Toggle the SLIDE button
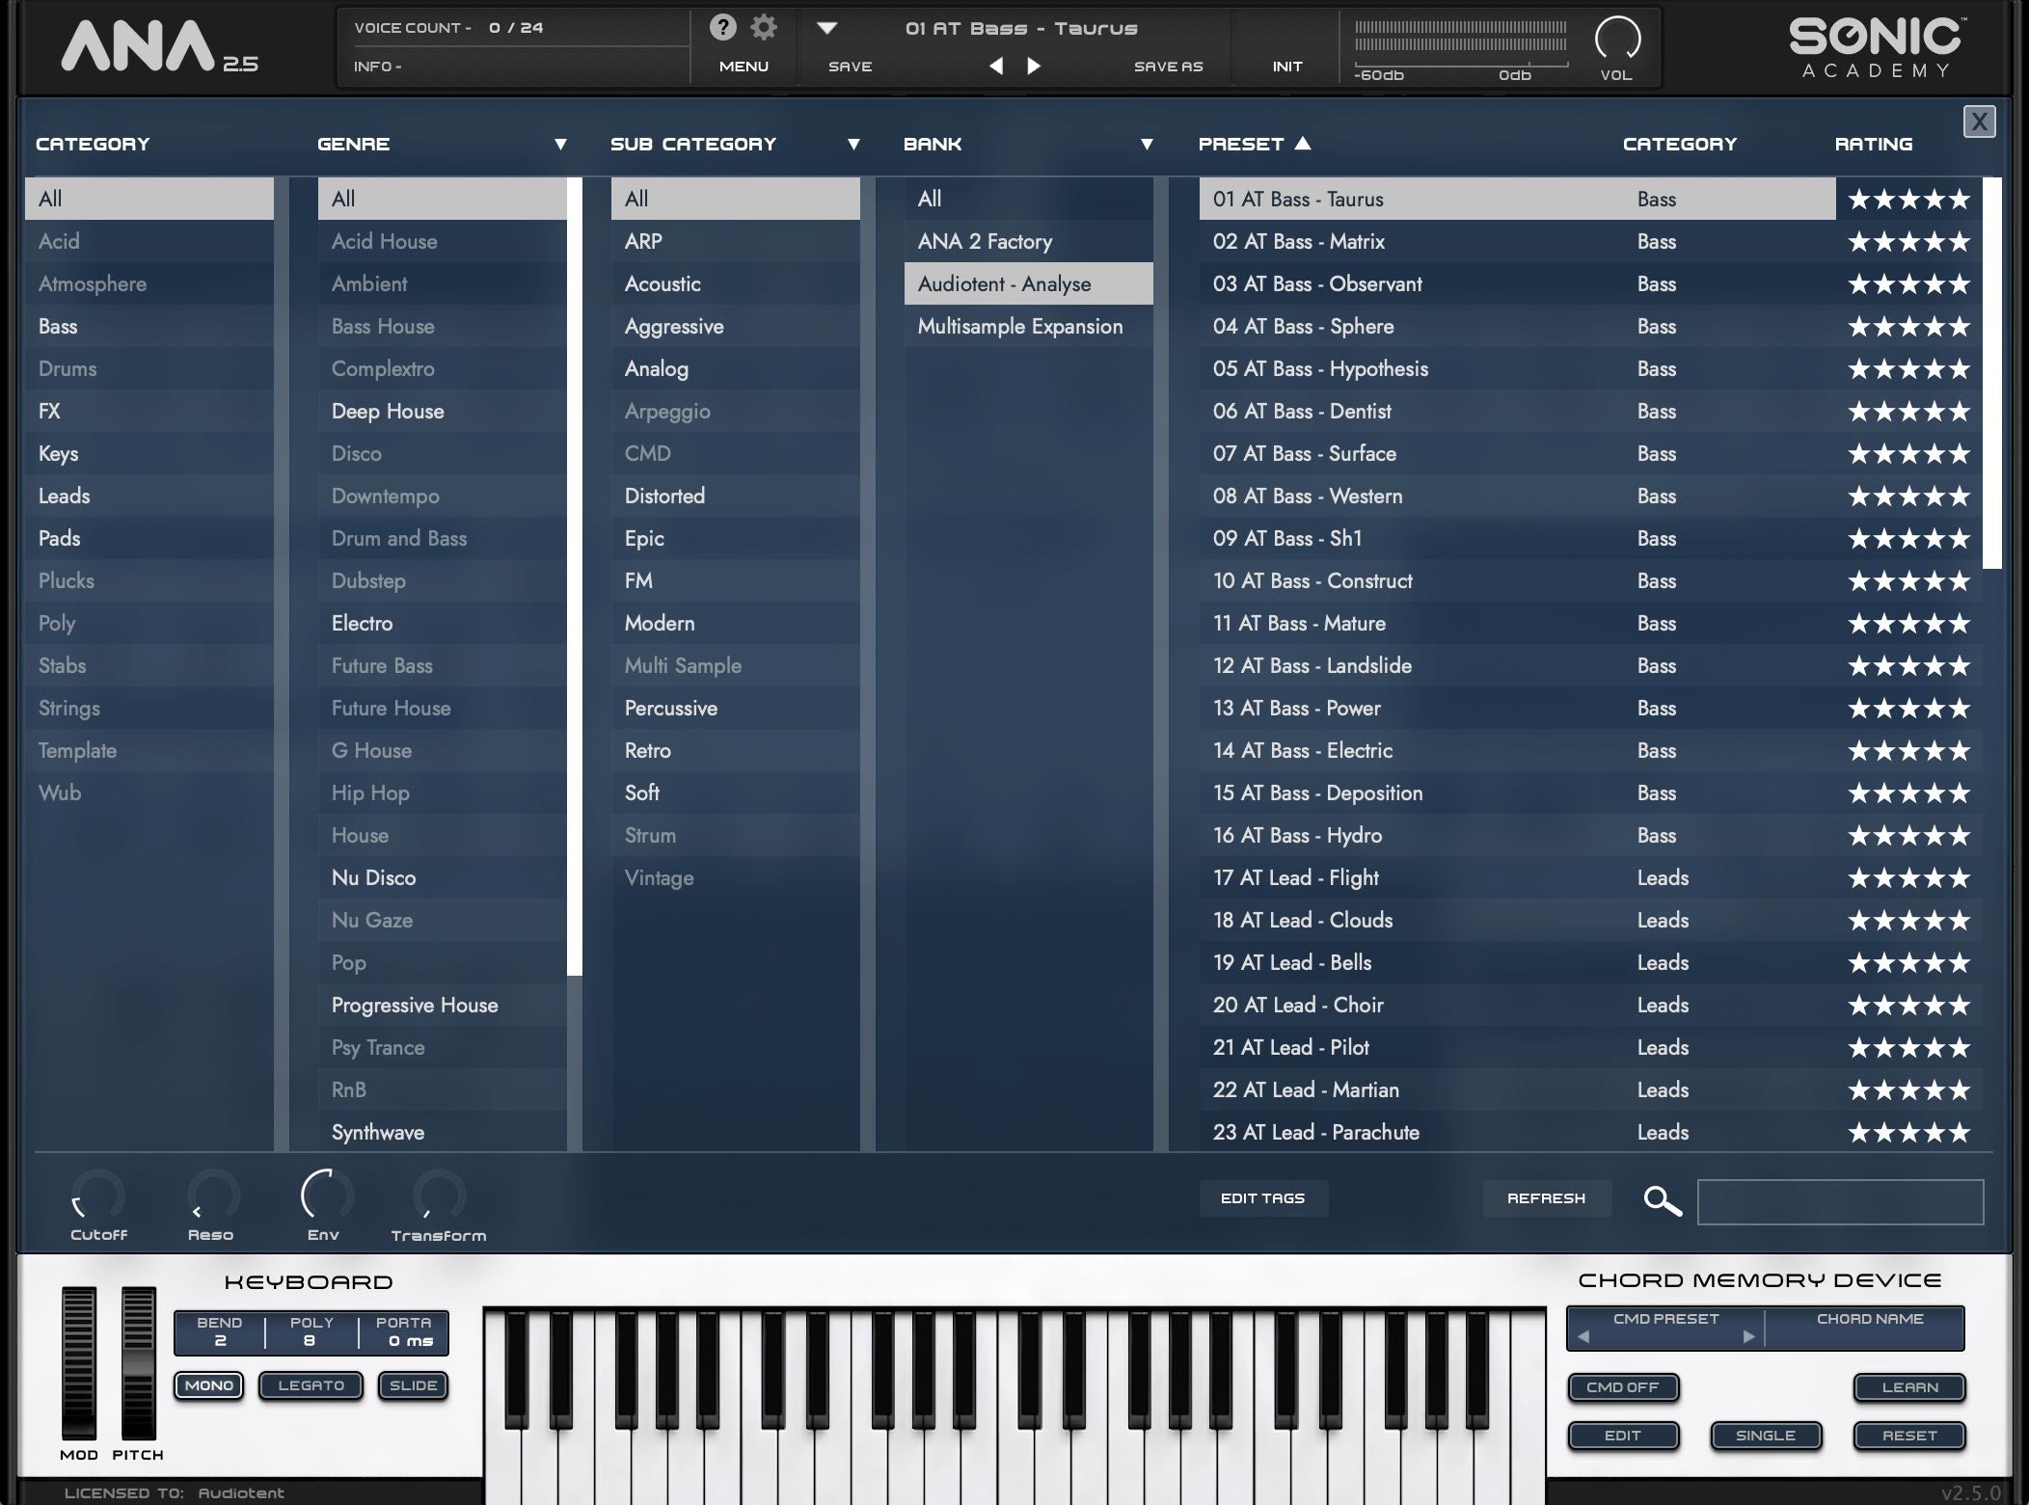 pyautogui.click(x=413, y=1385)
